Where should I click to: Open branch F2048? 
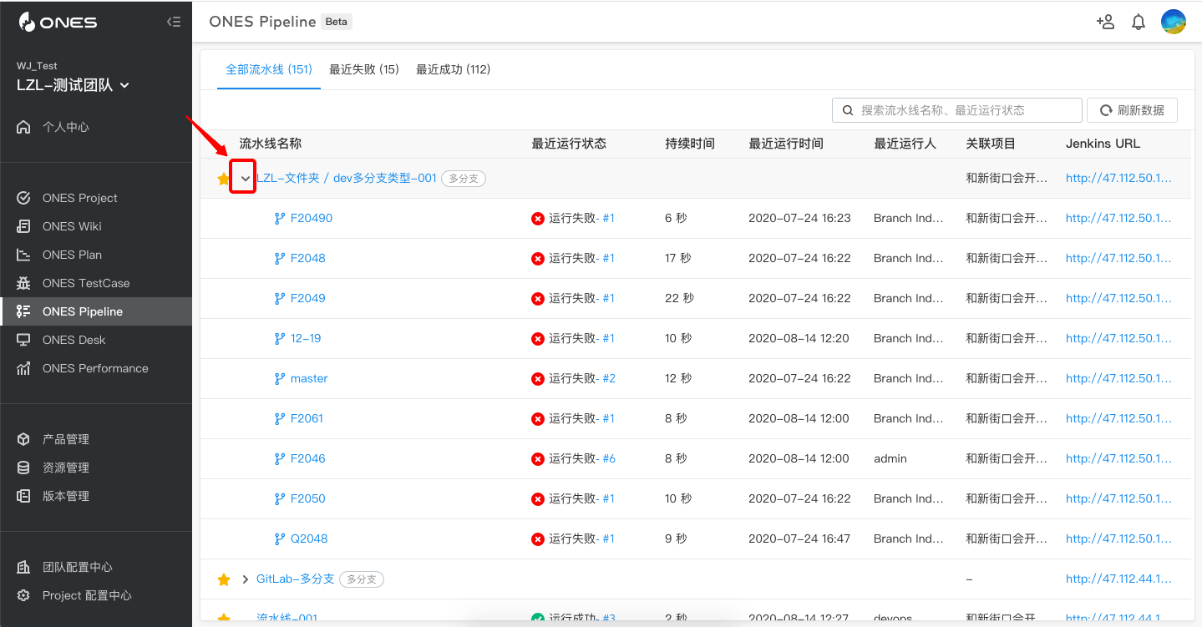coord(308,258)
